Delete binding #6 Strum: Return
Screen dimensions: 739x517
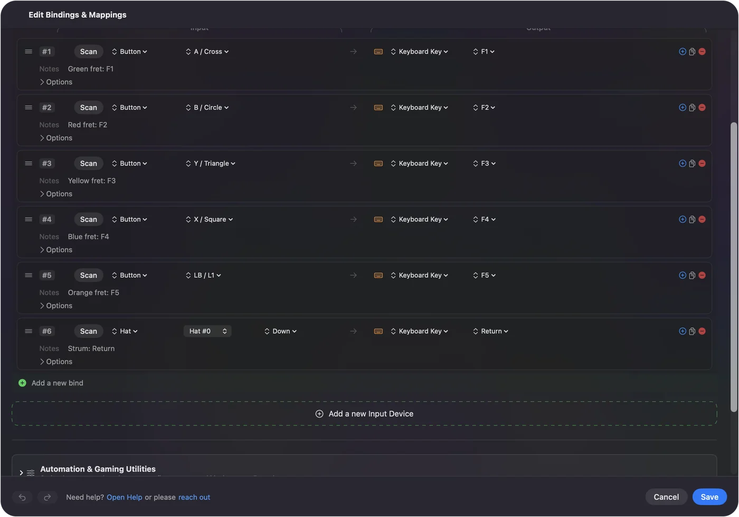(702, 331)
